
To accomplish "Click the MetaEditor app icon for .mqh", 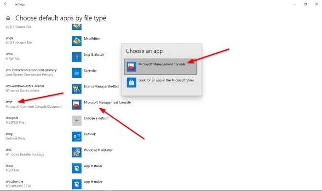I will click(77, 41).
